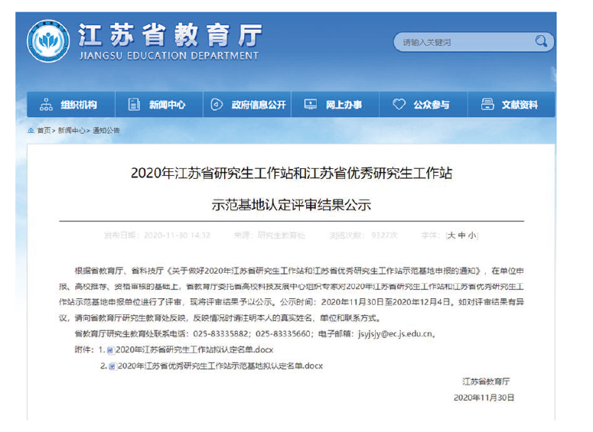Screen dimensions: 593x432
Task: Set font size to 小
Action: pyautogui.click(x=472, y=235)
